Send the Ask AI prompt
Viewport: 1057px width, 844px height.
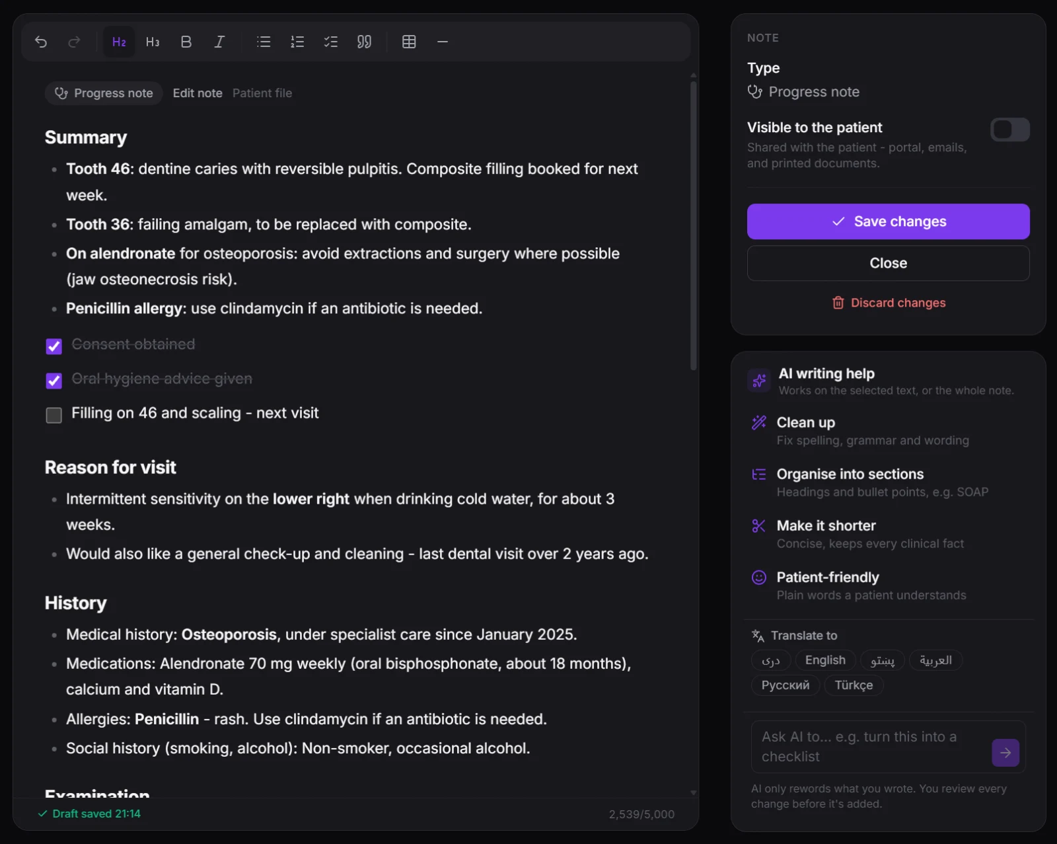click(x=1005, y=753)
